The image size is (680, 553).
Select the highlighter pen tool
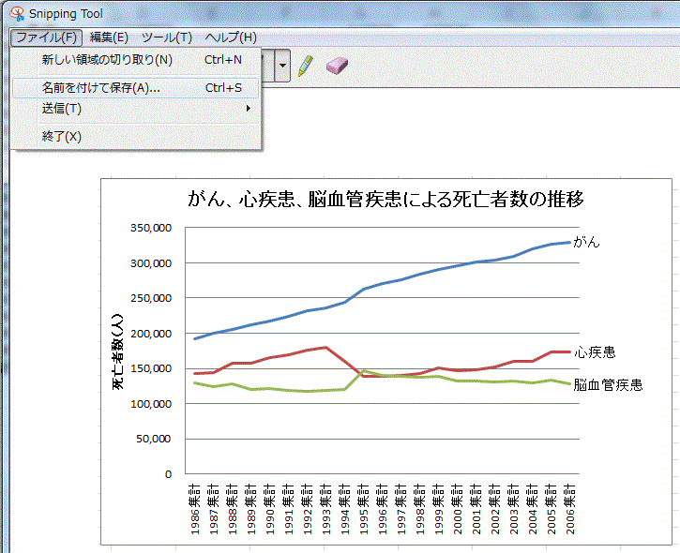coord(305,66)
